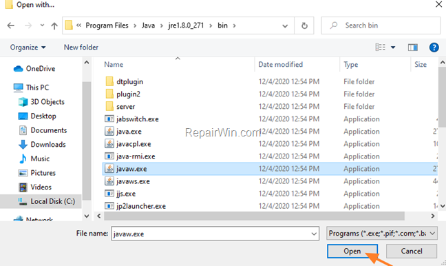Select jre1.8.0_271 in the address path
Viewport: 446px width, 266px height.
[x=186, y=25]
